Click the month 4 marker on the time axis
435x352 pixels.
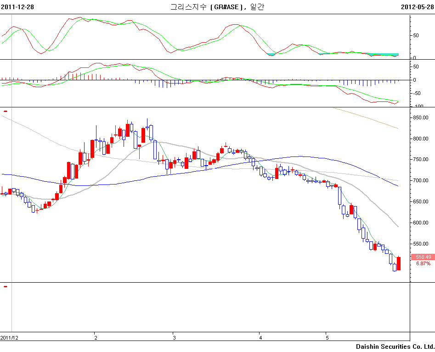(260, 338)
